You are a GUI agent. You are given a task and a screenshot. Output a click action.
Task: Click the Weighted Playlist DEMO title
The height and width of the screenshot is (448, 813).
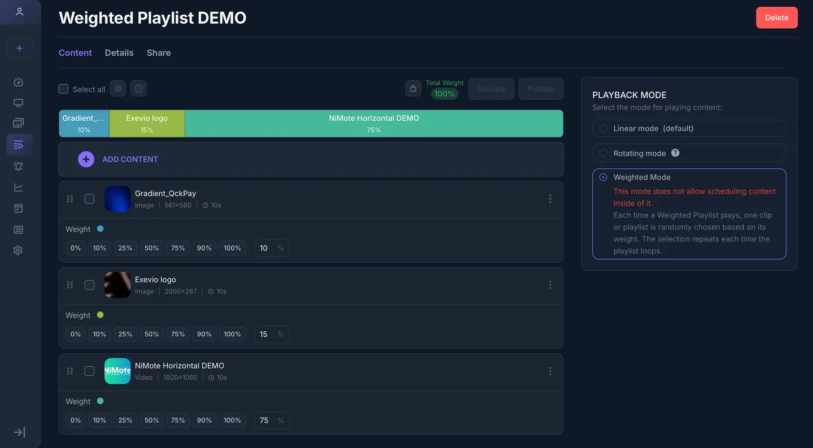point(152,17)
